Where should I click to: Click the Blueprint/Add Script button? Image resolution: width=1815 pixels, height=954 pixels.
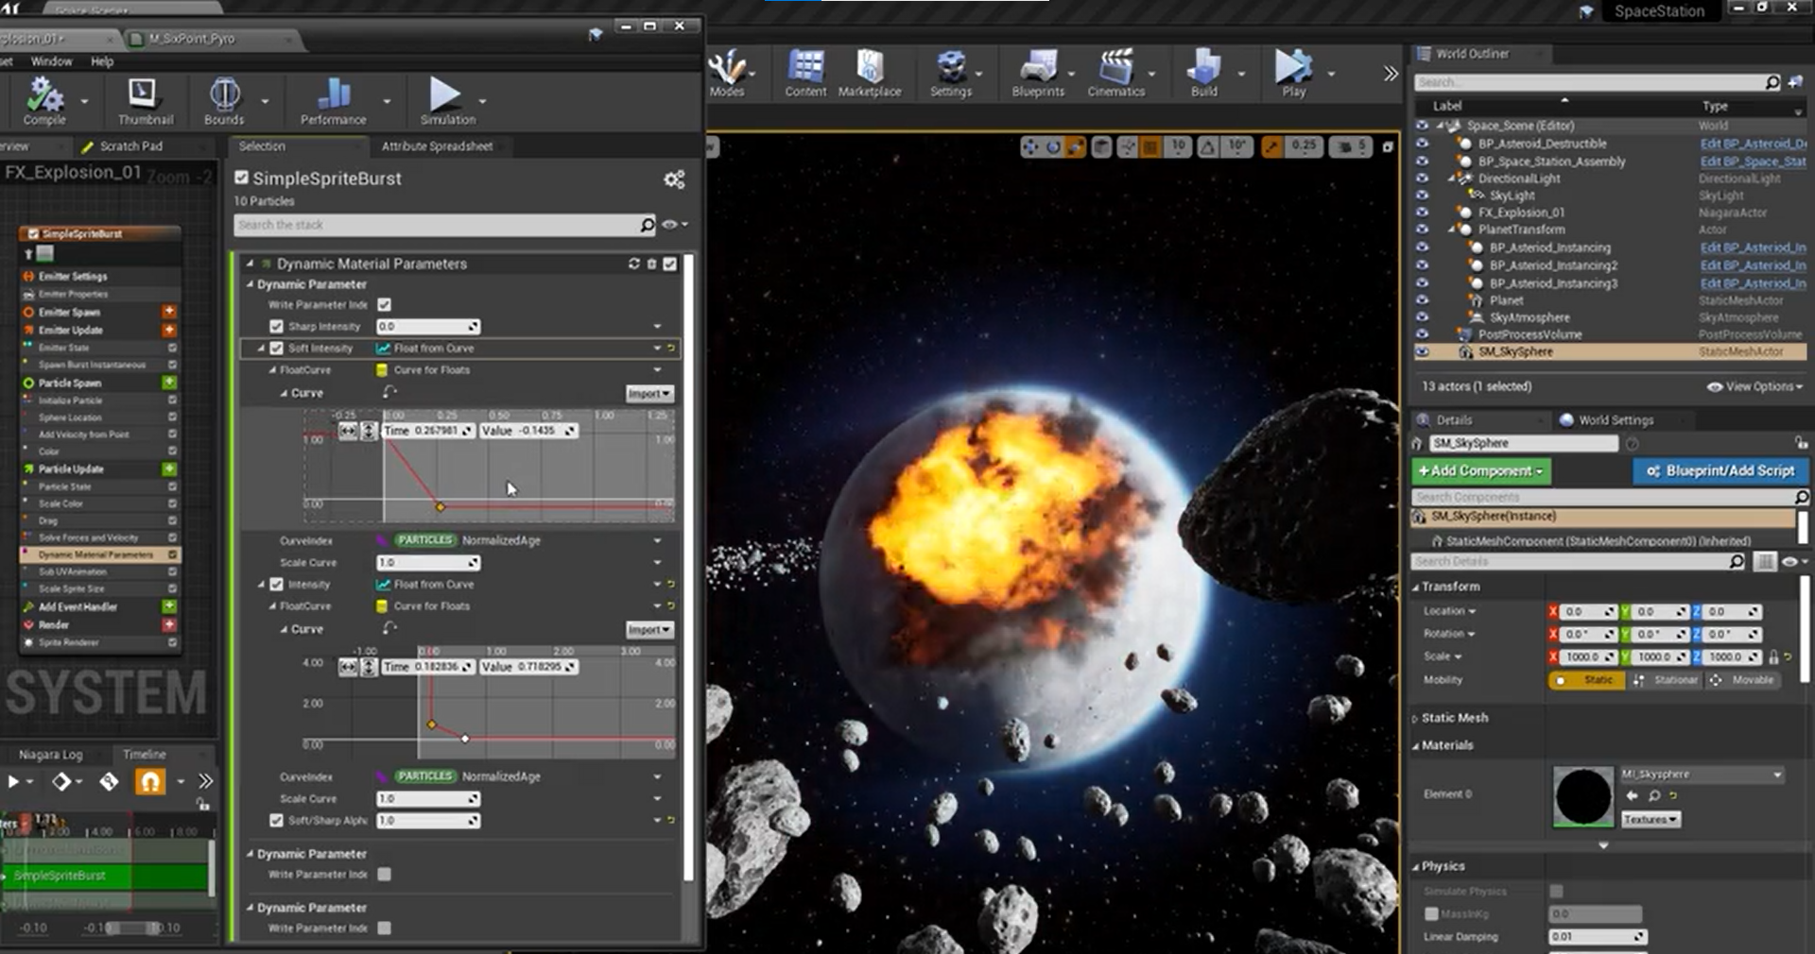[1720, 471]
